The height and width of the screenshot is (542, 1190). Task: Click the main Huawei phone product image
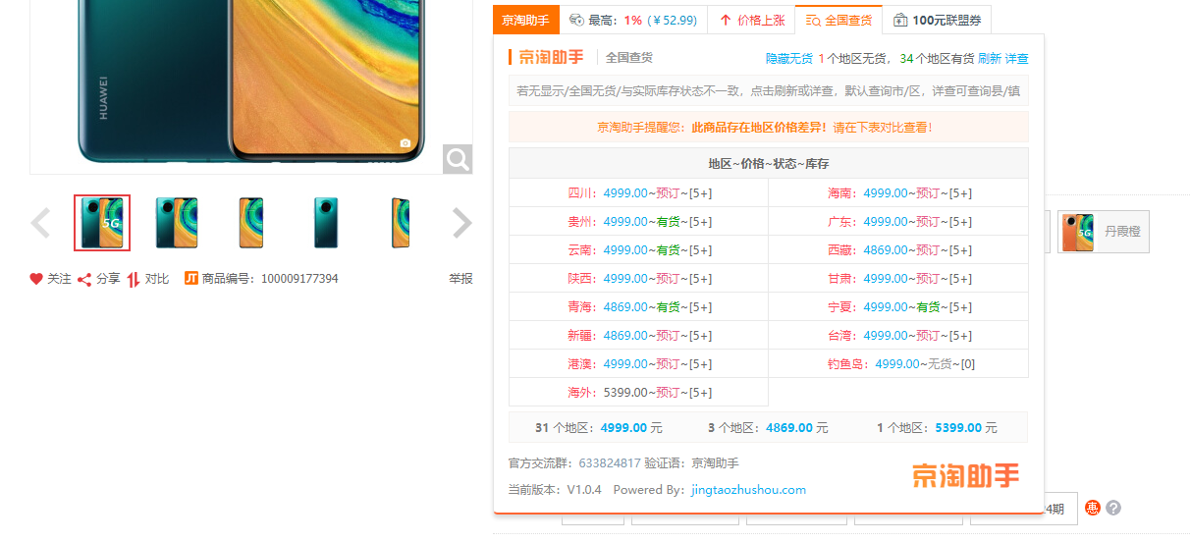click(x=250, y=81)
